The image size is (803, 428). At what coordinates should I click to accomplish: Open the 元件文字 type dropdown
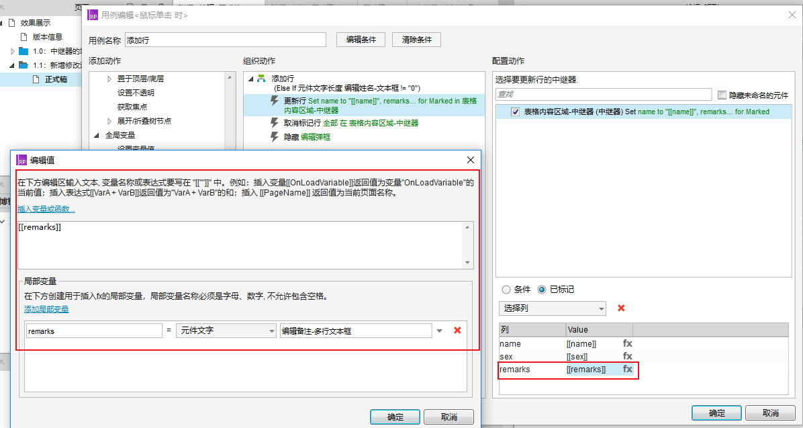226,331
